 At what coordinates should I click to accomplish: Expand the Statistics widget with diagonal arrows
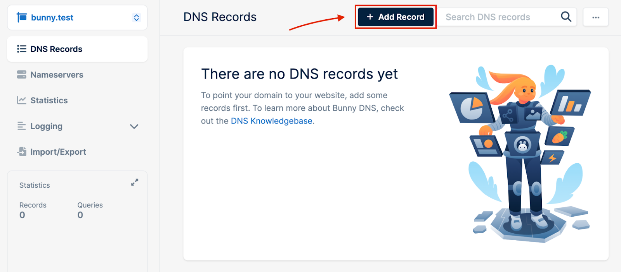[x=134, y=182]
